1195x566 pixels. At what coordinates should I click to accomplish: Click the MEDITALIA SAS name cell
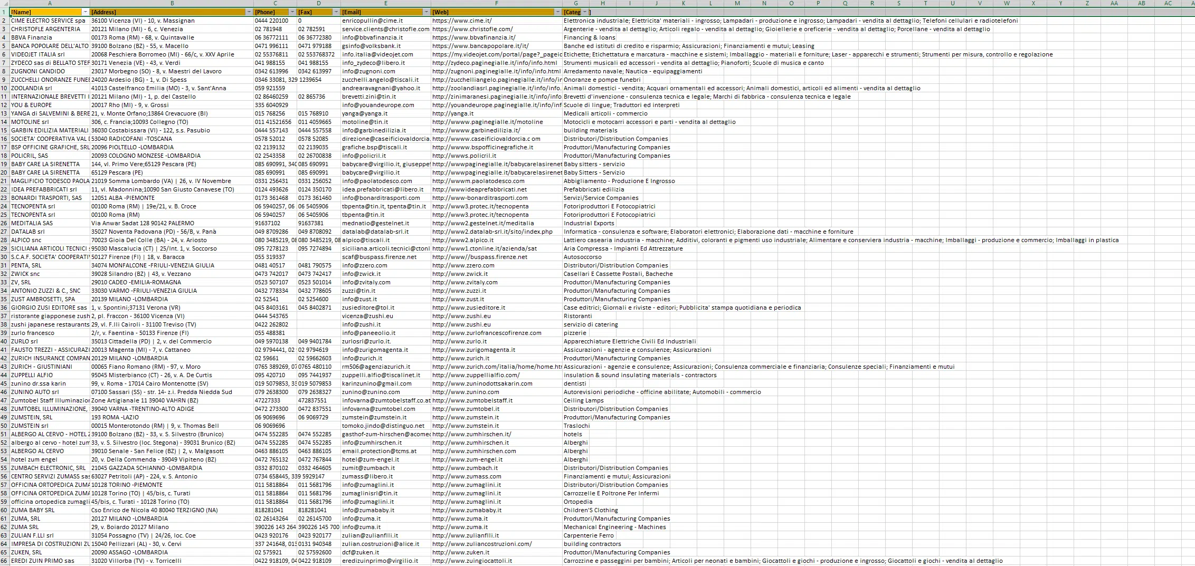[x=50, y=223]
